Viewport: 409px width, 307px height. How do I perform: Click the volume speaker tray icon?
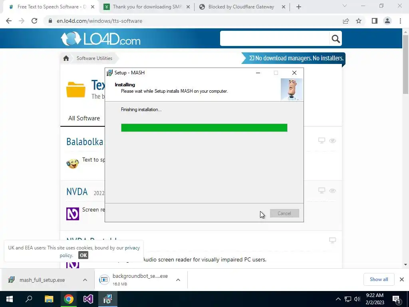pyautogui.click(x=357, y=299)
